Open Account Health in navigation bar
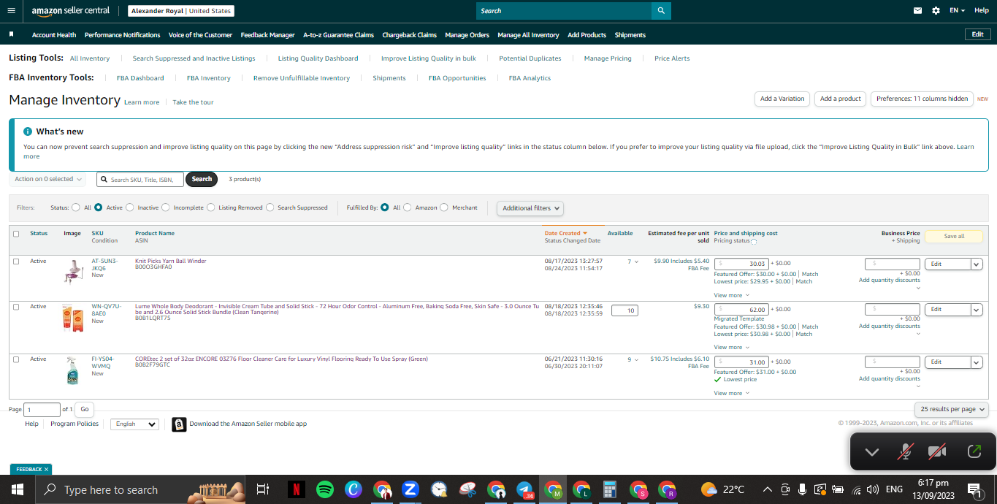 click(x=54, y=35)
